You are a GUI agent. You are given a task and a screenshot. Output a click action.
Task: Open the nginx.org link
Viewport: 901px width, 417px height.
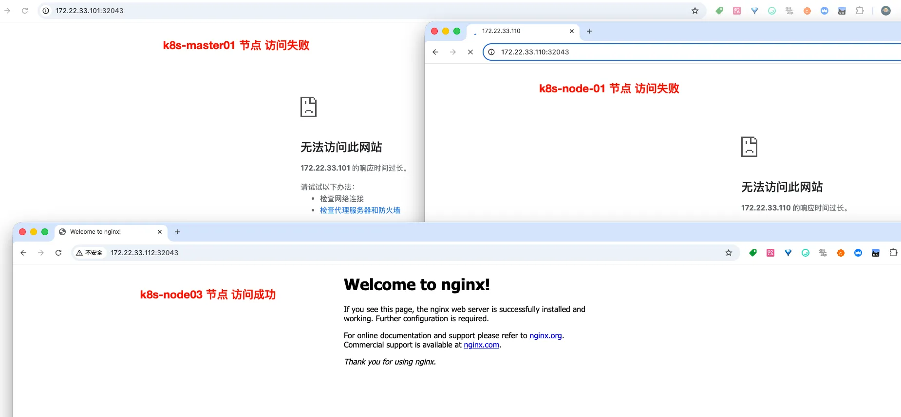pyautogui.click(x=545, y=335)
